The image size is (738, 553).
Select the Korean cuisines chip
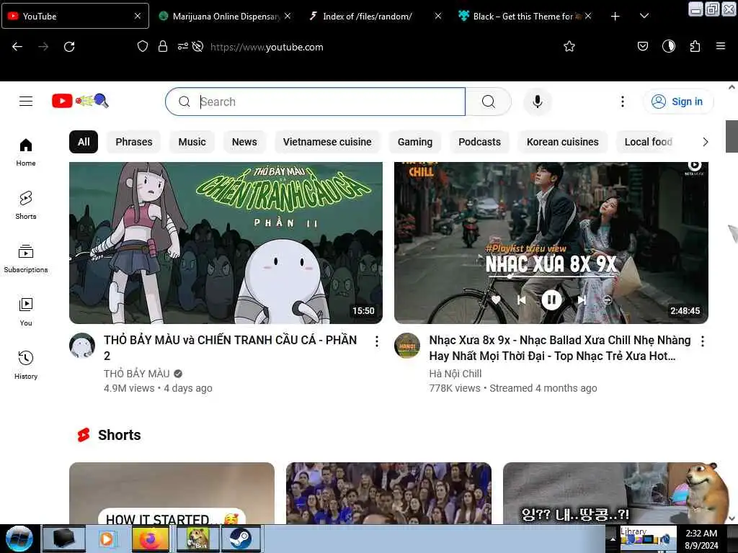pos(562,142)
